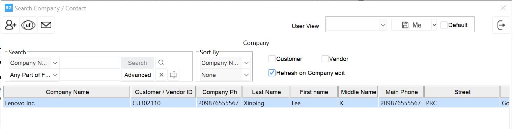Uncheck Refresh on Company edit
The height and width of the screenshot is (129, 513).
(x=272, y=73)
